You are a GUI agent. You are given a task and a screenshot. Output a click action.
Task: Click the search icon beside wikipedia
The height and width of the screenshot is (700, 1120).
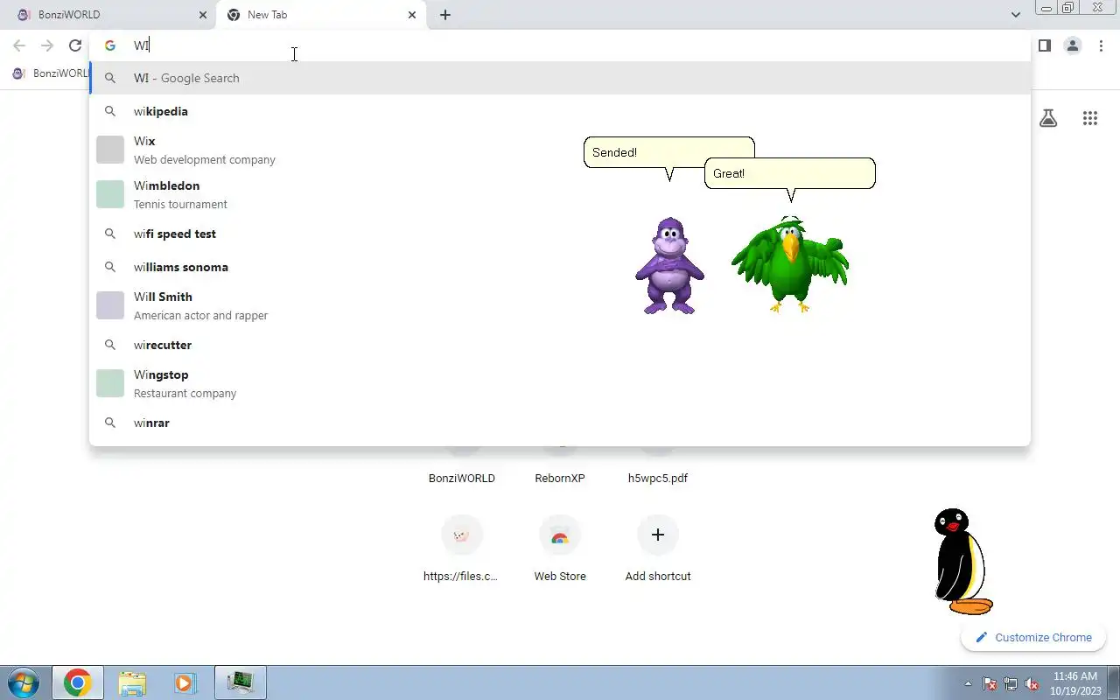(110, 111)
